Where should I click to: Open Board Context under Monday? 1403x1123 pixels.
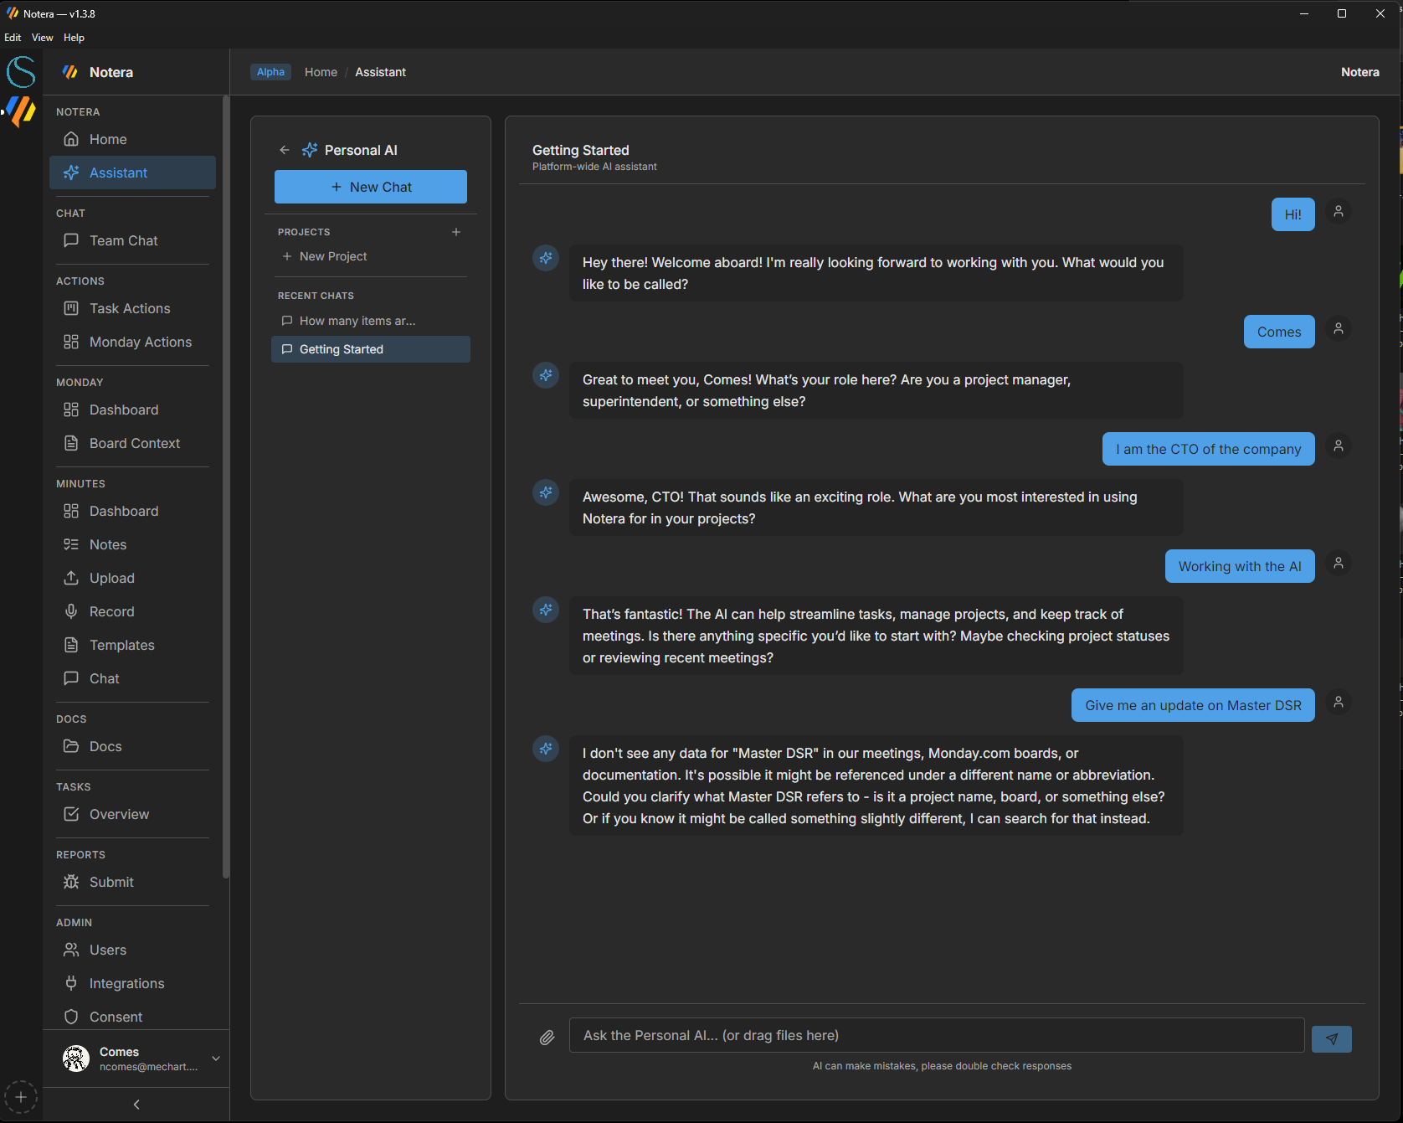[134, 443]
